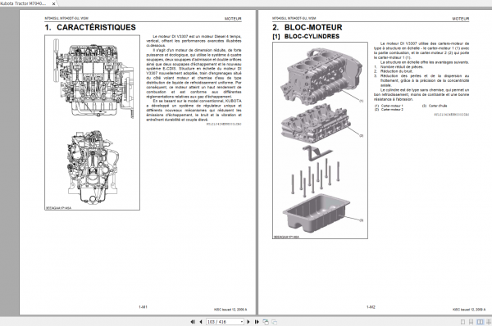492x326 pixels.
Task: Click the MOTEUR header on left page
Action: (233, 19)
